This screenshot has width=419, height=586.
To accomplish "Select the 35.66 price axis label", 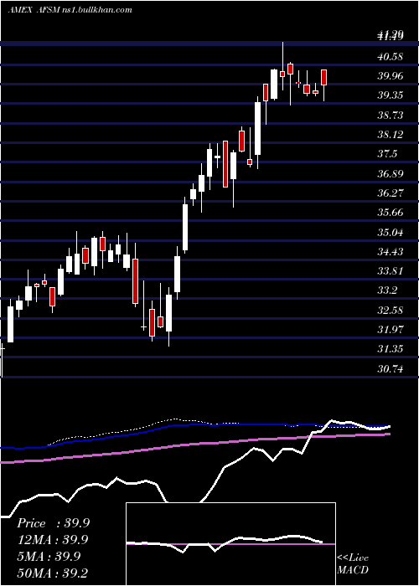I will [391, 213].
